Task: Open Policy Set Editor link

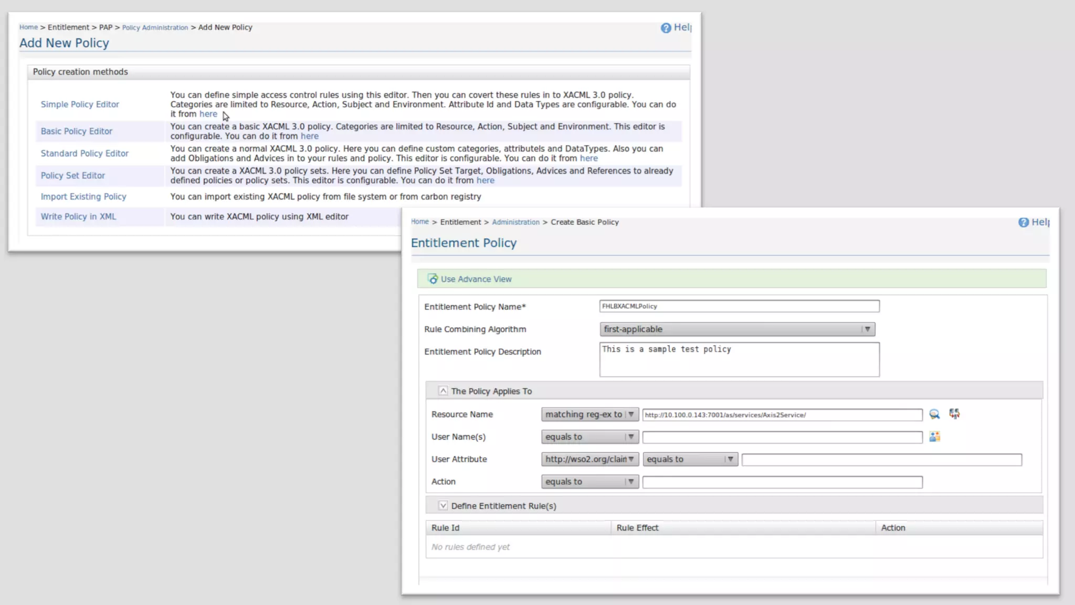Action: coord(73,175)
